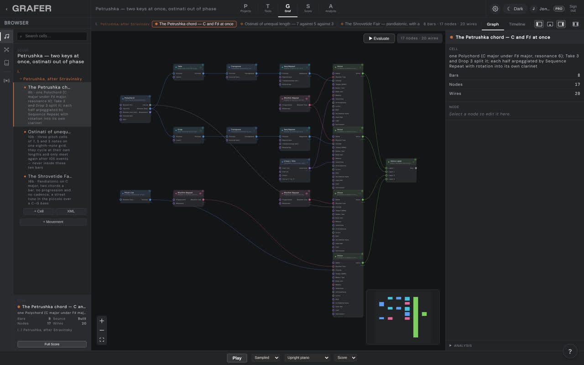584x365 pixels.
Task: Click the + Cell button
Action: (x=39, y=211)
